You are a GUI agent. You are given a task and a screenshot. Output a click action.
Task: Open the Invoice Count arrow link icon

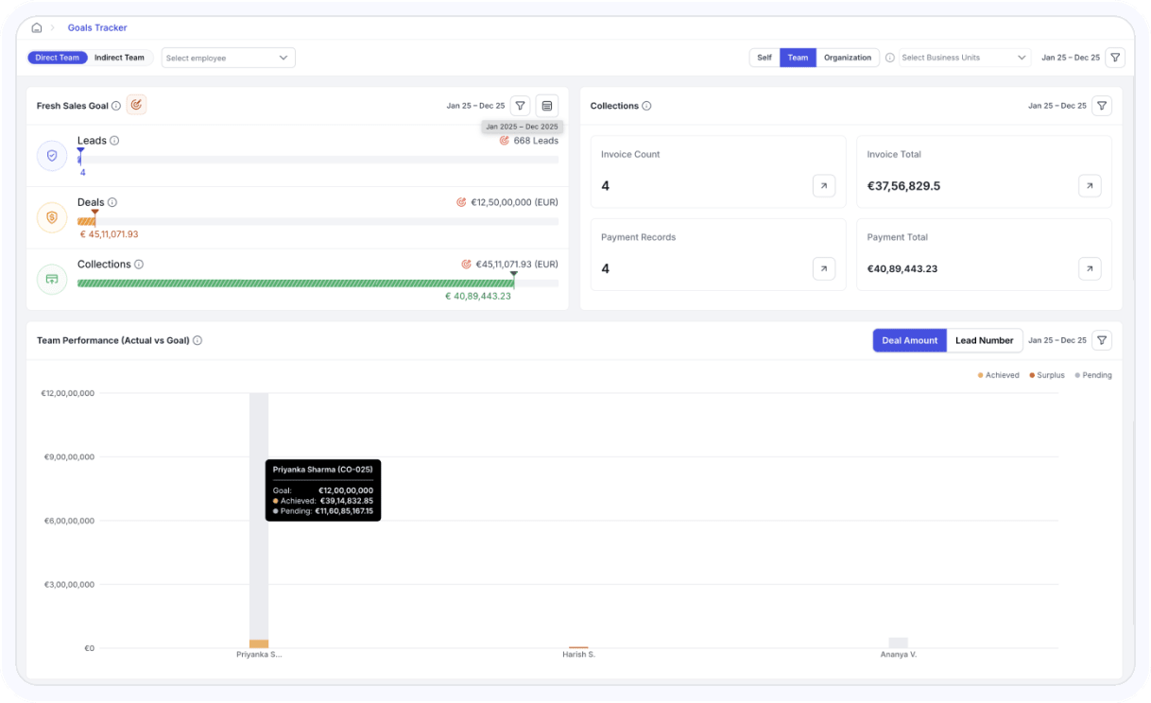[823, 186]
